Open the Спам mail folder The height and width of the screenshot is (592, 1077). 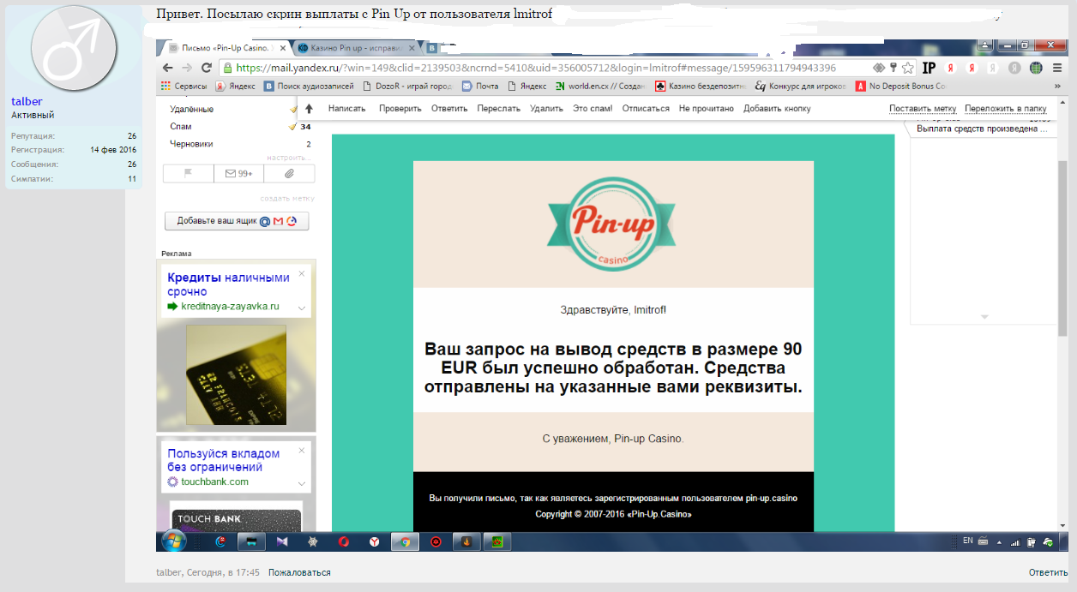[181, 127]
